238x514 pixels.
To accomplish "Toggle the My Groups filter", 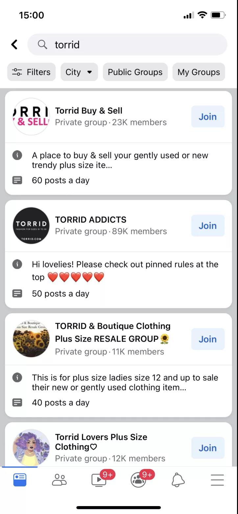I will tap(199, 72).
